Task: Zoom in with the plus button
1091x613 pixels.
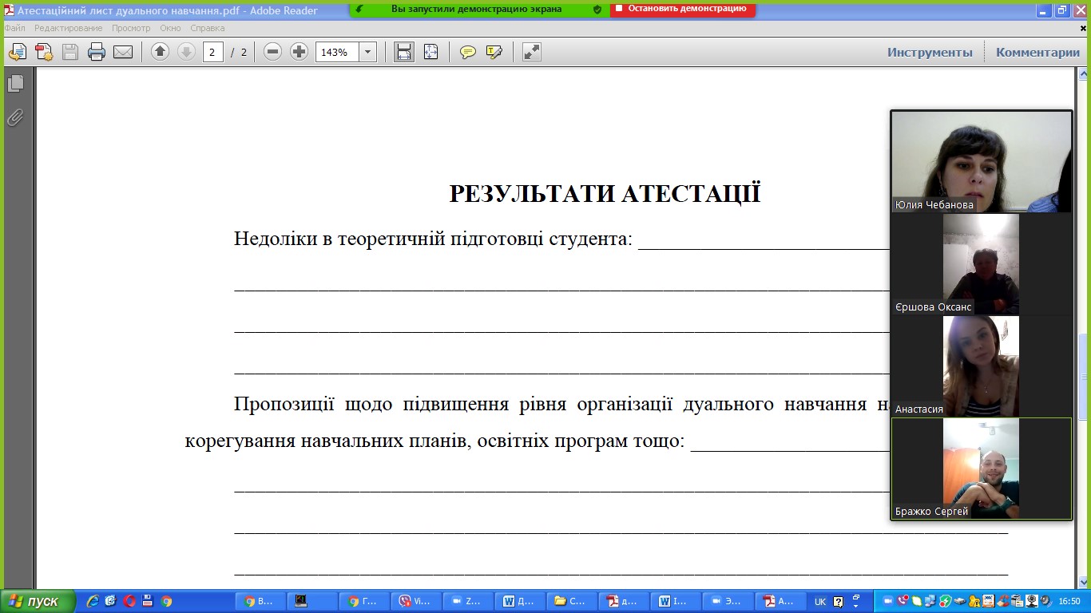Action: [x=299, y=52]
